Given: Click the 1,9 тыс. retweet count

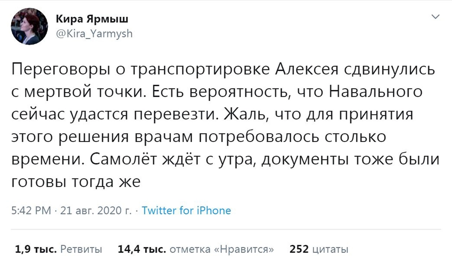Looking at the screenshot, I should click(x=35, y=249).
